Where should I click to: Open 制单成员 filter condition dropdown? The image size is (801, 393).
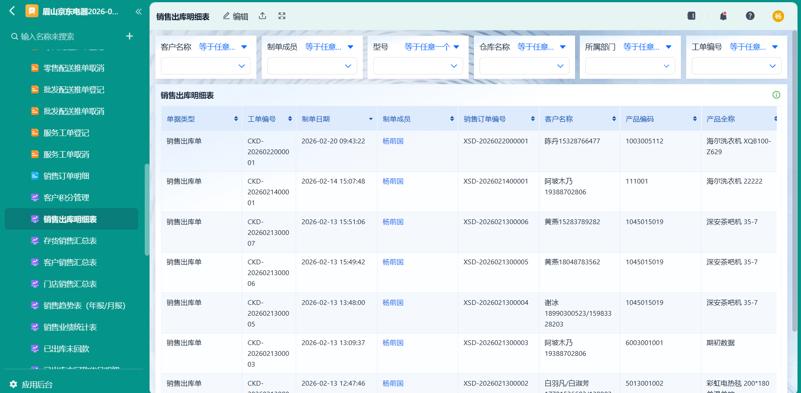(x=329, y=47)
